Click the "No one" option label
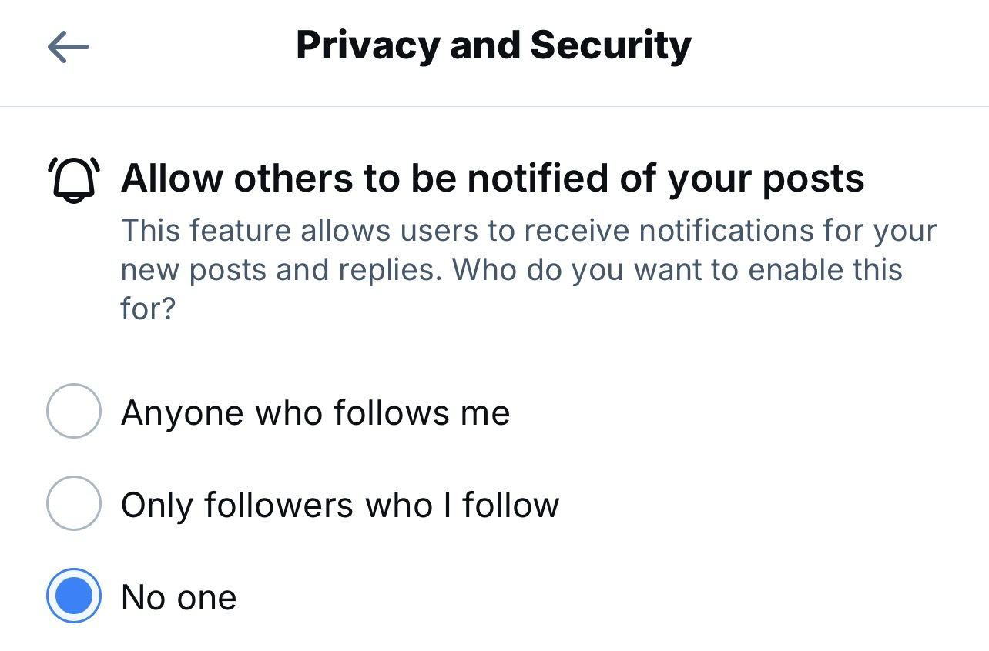The height and width of the screenshot is (651, 989). (179, 597)
